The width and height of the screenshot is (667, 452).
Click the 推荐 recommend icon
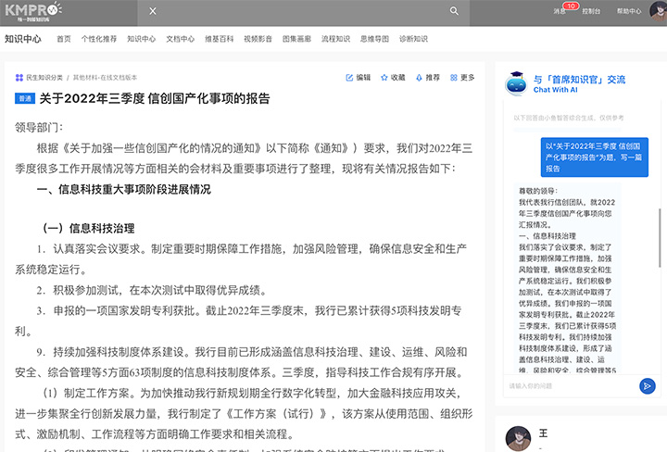coord(419,78)
